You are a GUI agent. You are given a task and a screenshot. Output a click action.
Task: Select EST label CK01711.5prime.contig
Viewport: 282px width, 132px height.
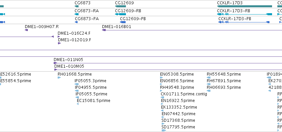click(x=184, y=94)
